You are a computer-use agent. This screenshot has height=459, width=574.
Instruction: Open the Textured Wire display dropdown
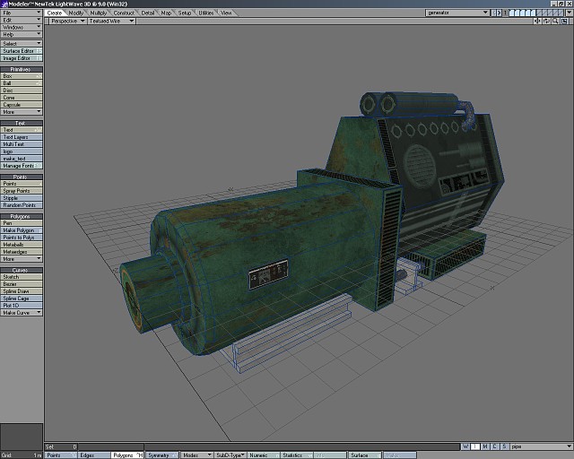[111, 22]
